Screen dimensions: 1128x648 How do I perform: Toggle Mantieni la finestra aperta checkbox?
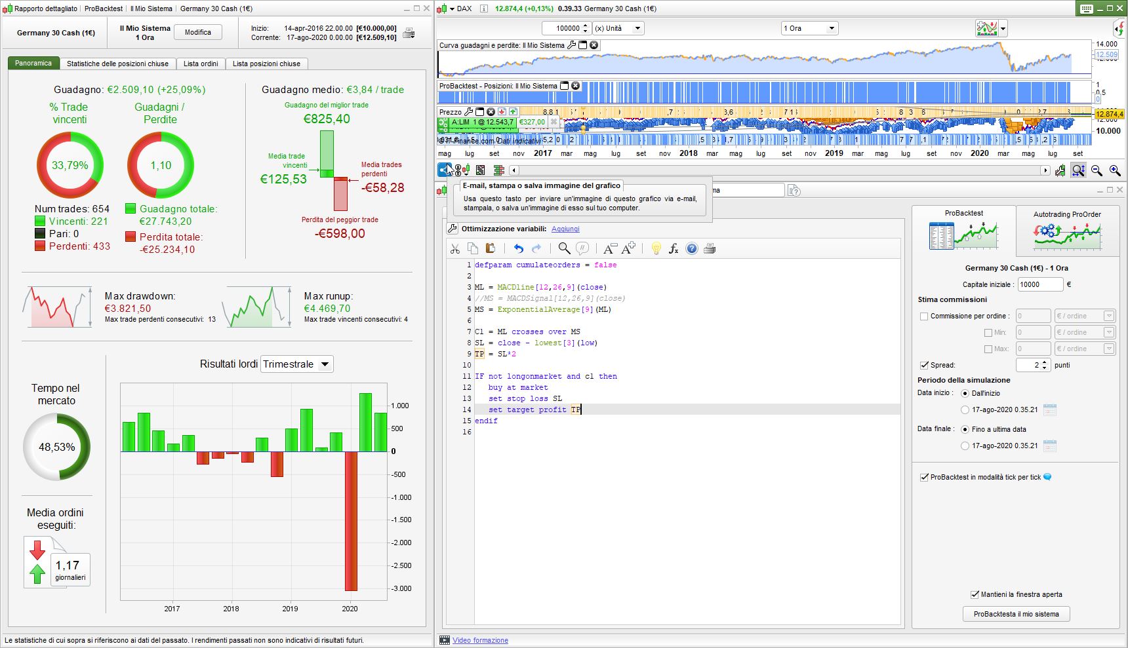[975, 594]
